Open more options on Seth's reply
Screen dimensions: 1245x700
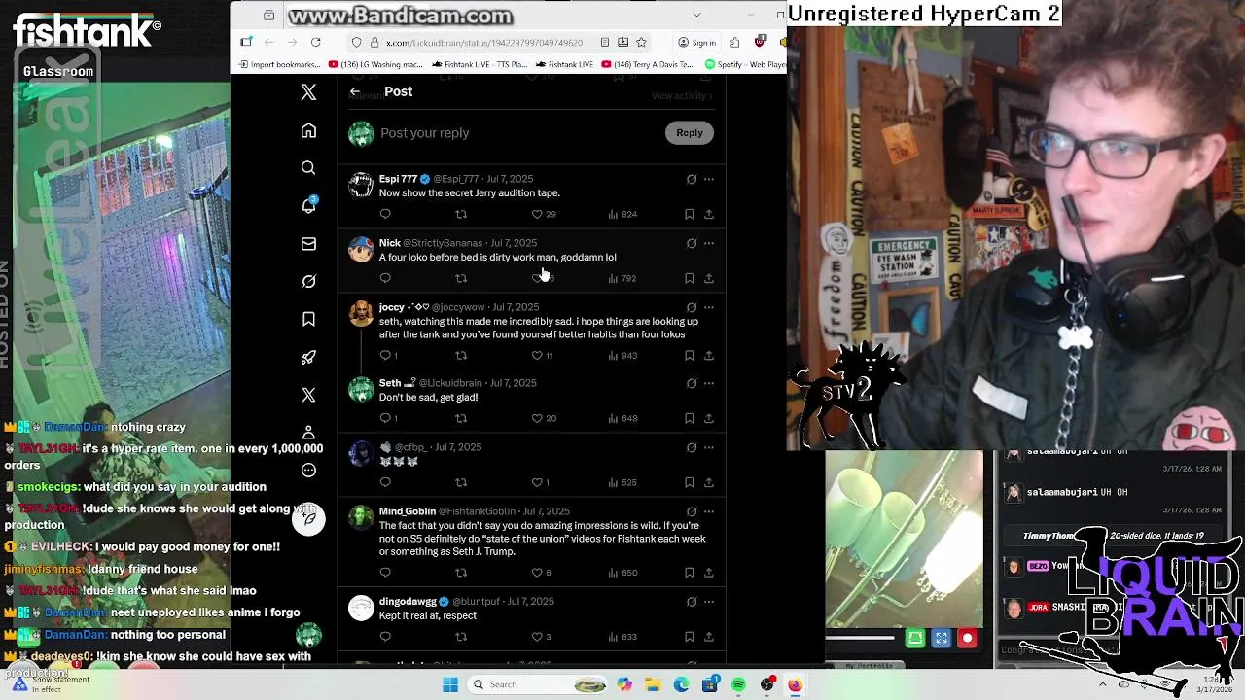coord(709,383)
